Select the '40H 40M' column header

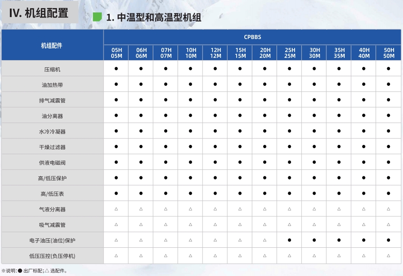click(364, 53)
